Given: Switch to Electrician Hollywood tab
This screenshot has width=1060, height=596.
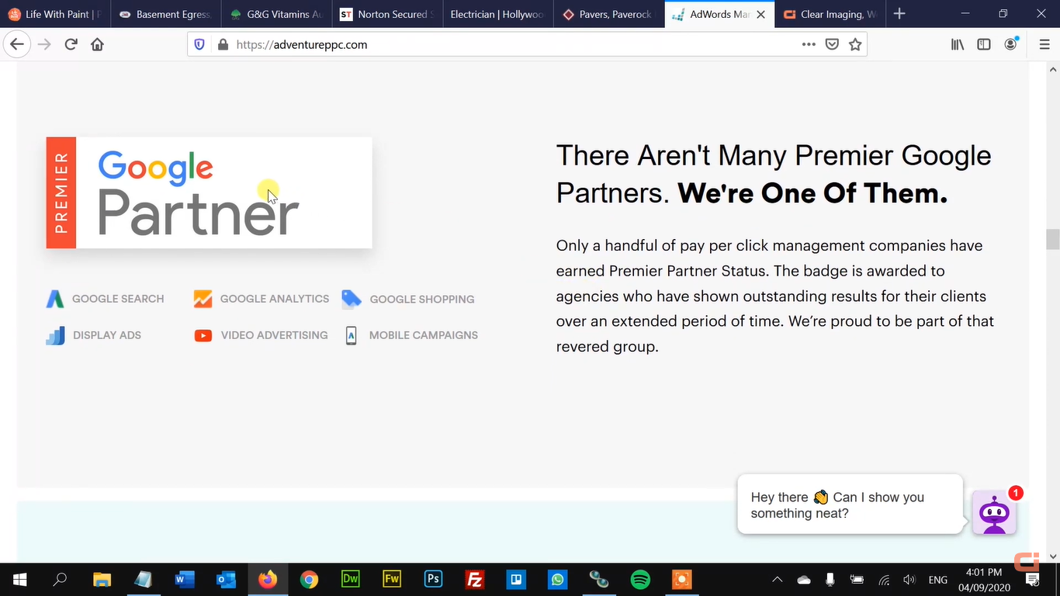Looking at the screenshot, I should [498, 14].
